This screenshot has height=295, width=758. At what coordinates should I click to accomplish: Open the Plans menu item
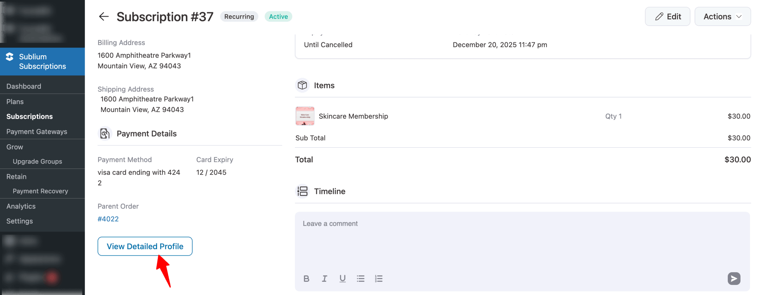click(x=15, y=102)
